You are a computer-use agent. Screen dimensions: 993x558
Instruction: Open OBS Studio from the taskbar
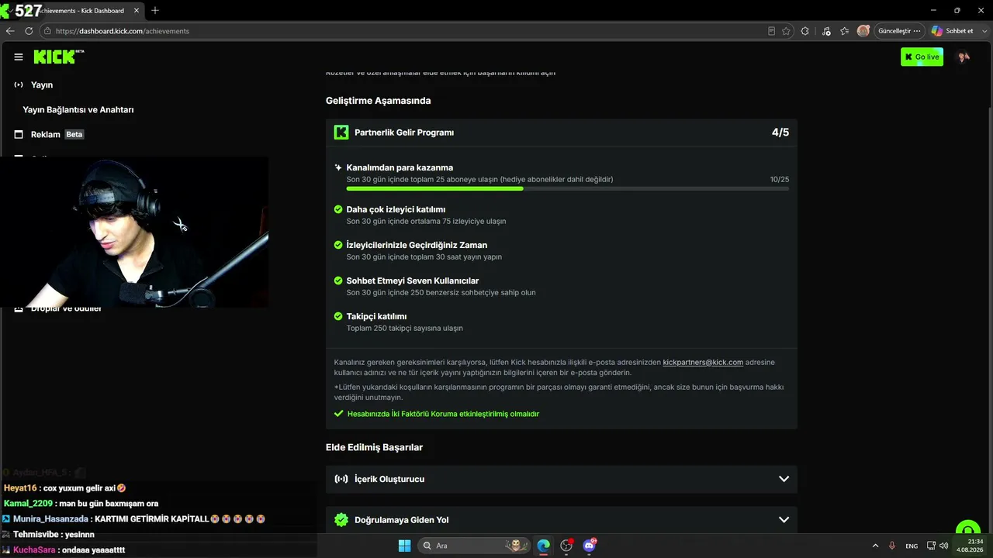[566, 546]
